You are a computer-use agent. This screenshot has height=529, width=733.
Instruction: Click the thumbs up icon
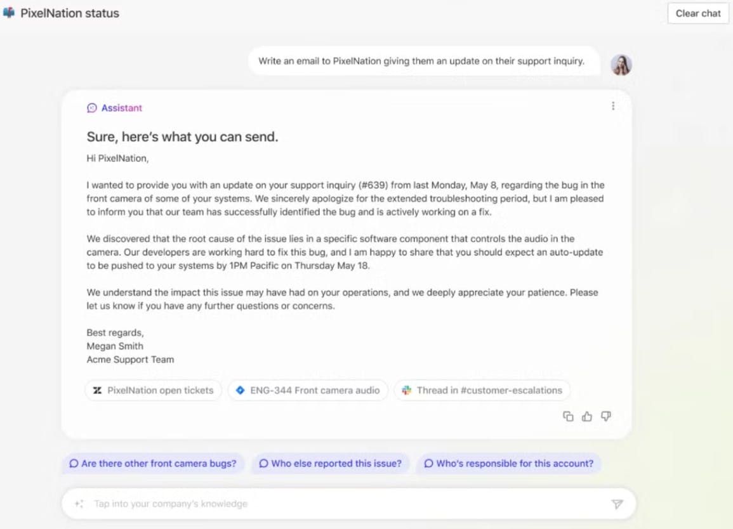pos(587,417)
